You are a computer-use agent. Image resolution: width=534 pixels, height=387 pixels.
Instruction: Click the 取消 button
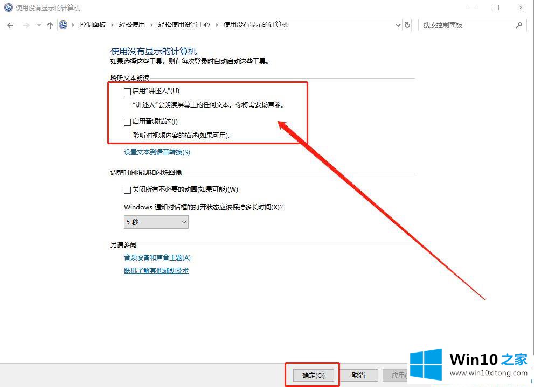pos(358,376)
